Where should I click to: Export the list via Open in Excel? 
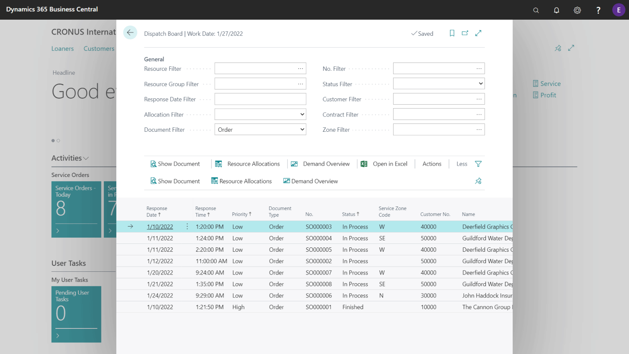point(390,164)
